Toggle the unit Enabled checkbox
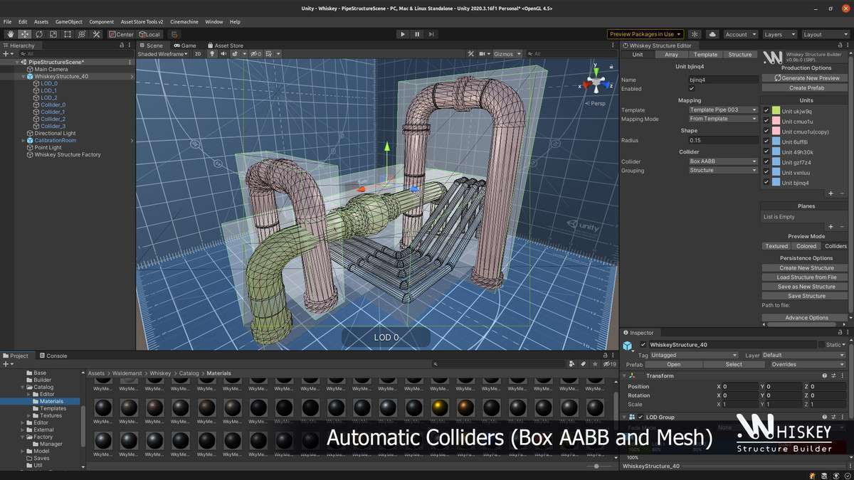This screenshot has width=854, height=480. point(691,89)
